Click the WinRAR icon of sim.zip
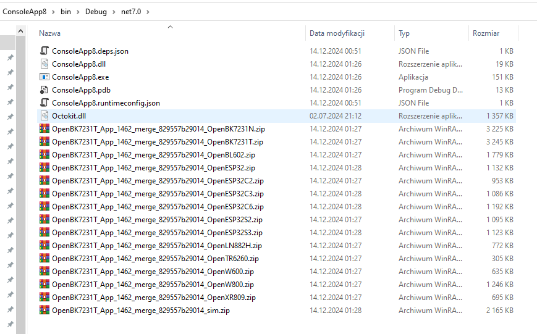Screen dimensions: 537x334 (44, 311)
